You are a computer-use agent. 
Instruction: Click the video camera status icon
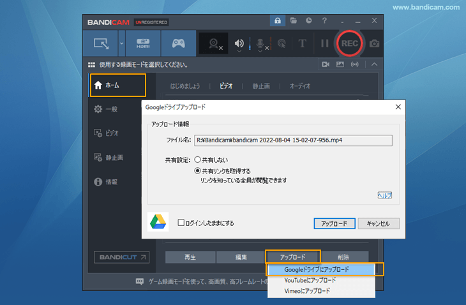click(326, 64)
